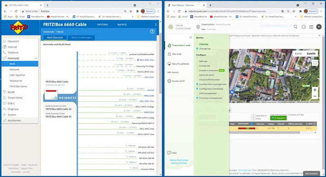Click the Site health info icon
Screen dimensions: 326x177
coord(251,124)
